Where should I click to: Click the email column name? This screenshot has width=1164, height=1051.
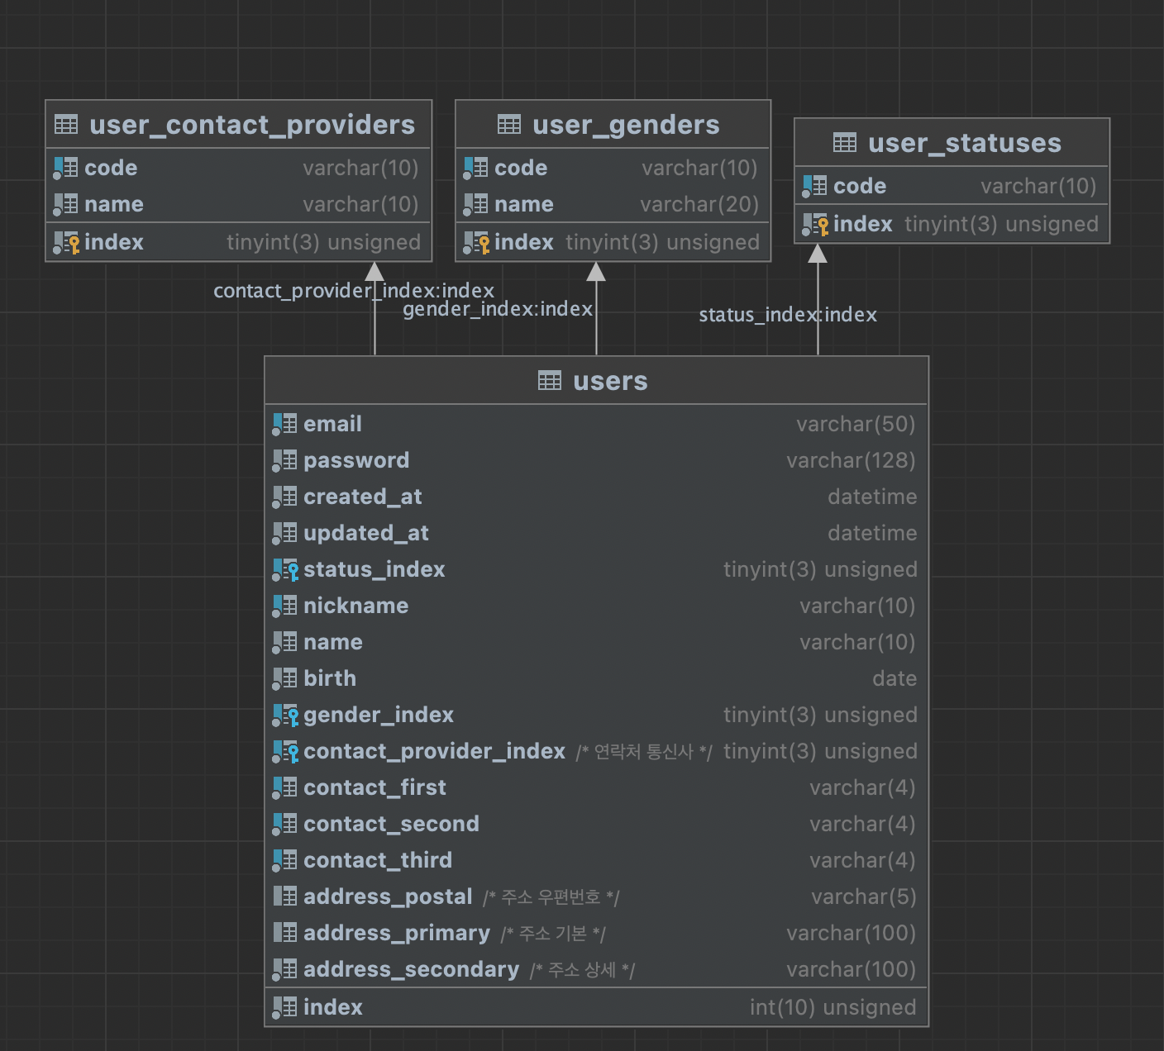point(332,424)
